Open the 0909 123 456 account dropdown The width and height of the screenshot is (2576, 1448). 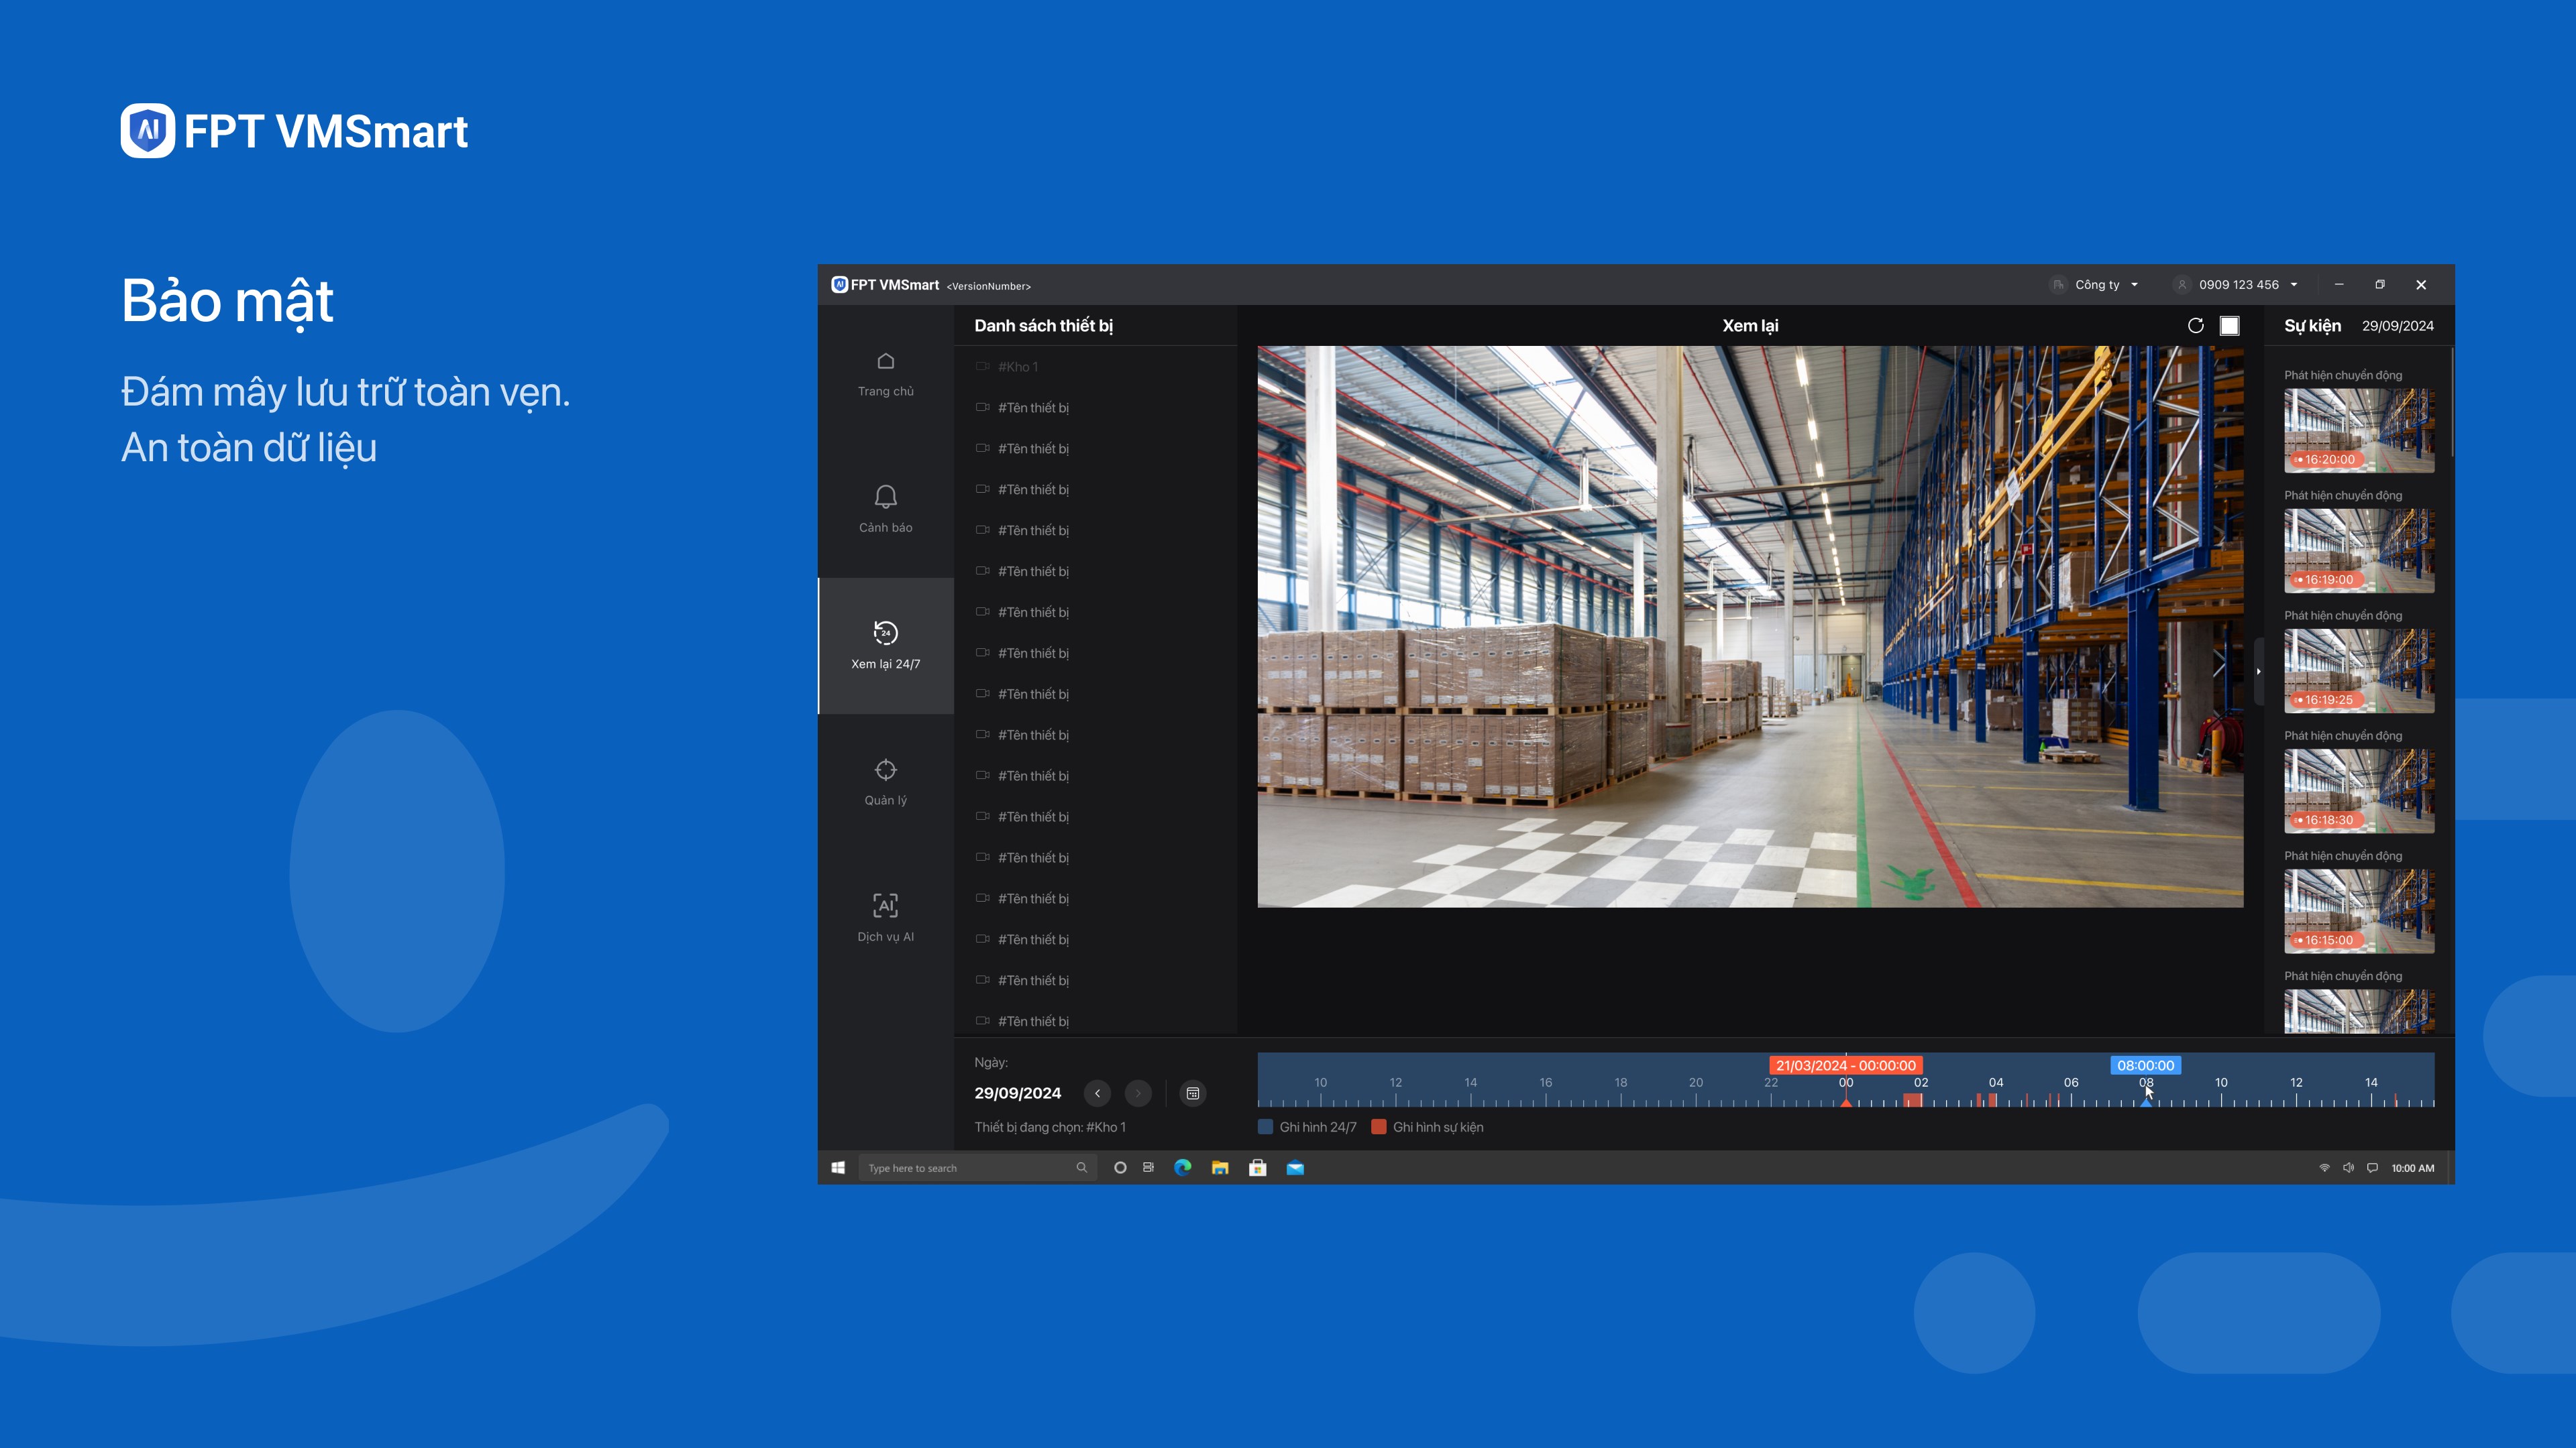pos(2237,285)
